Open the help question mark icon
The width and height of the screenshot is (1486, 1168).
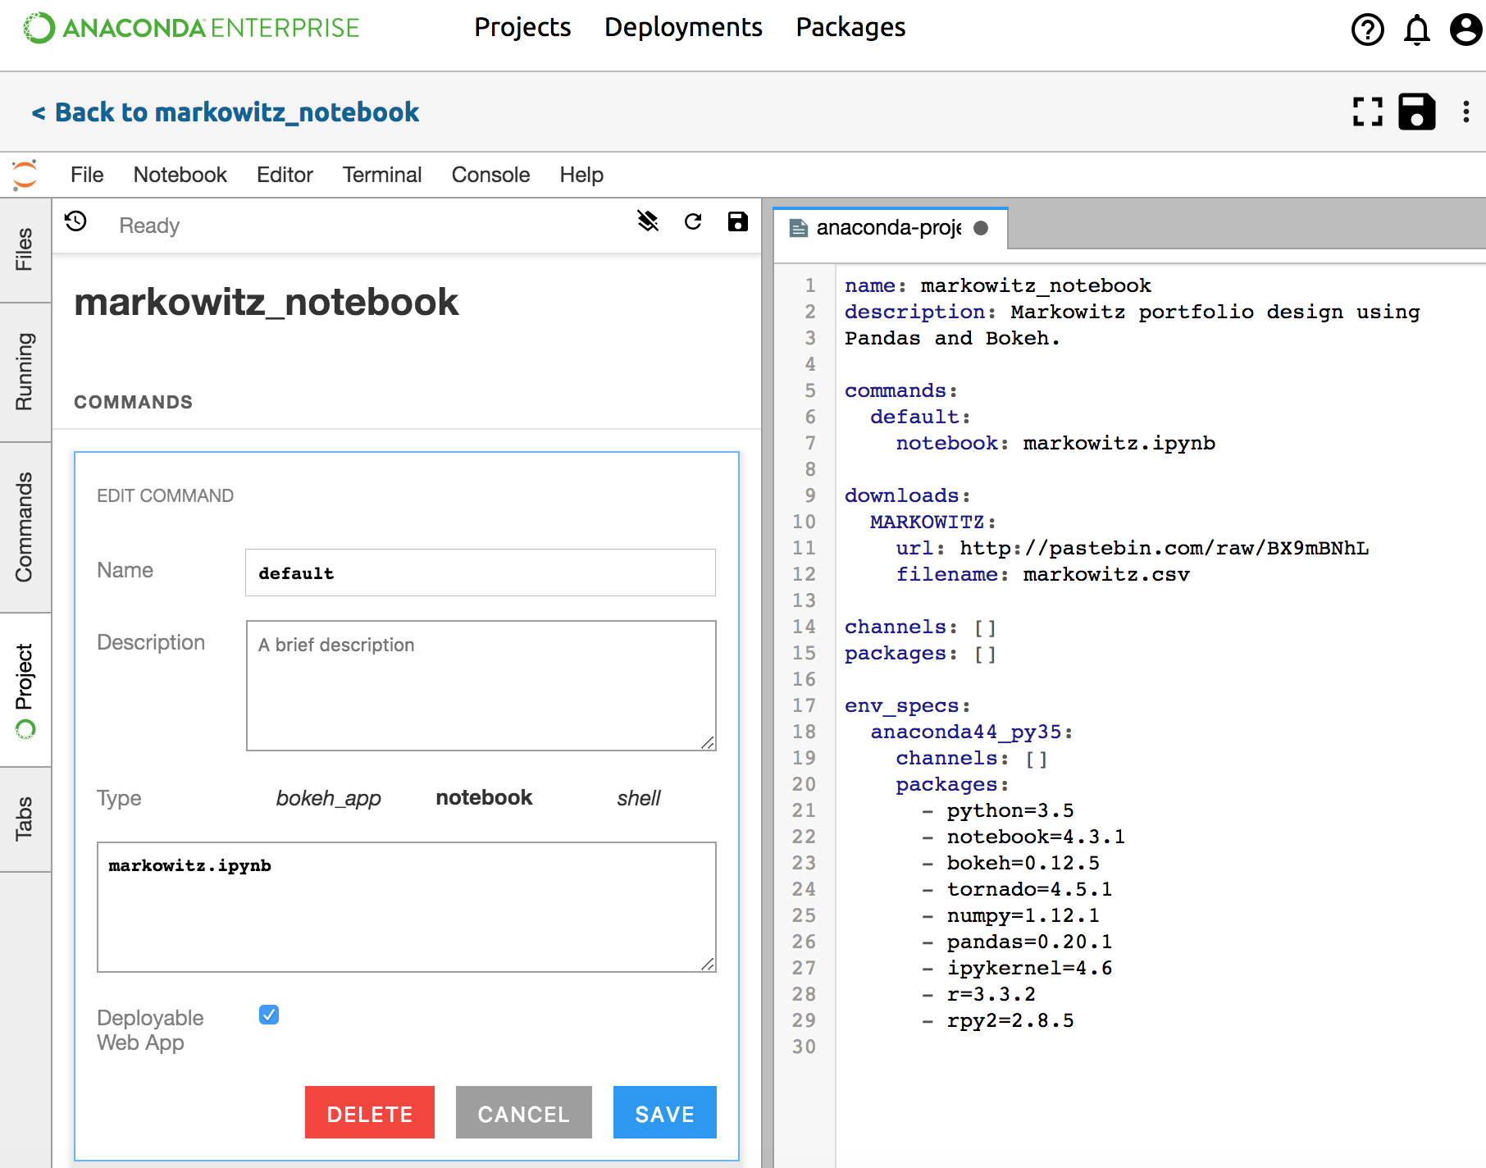coord(1367,30)
